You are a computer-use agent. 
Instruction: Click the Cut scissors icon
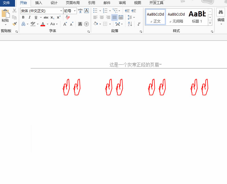point(14,11)
